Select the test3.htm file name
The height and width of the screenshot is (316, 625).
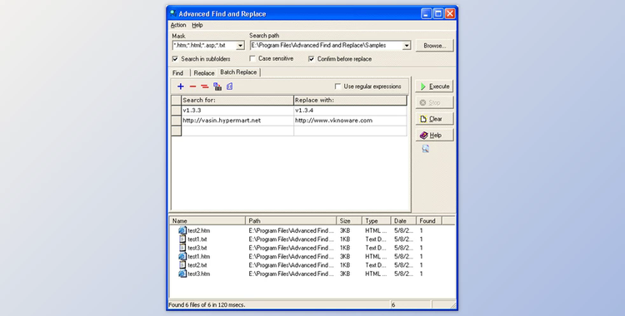click(199, 274)
